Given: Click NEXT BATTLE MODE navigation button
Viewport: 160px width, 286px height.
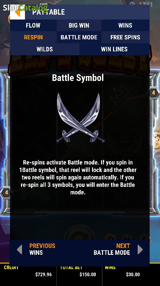Looking at the screenshot, I should tap(112, 249).
